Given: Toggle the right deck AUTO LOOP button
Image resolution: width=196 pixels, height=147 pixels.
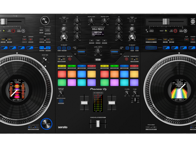Looking at the screenshot, I should (x=151, y=39).
